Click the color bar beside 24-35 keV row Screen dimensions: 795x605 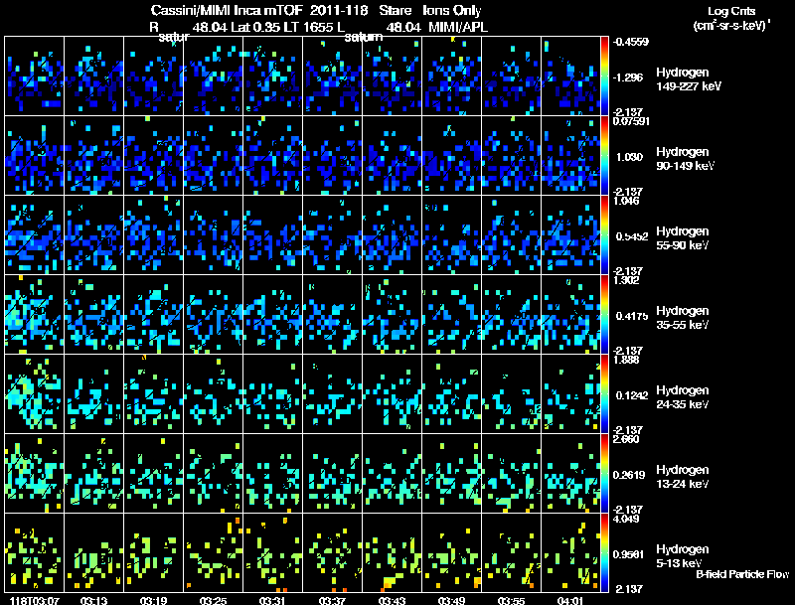pyautogui.click(x=605, y=393)
